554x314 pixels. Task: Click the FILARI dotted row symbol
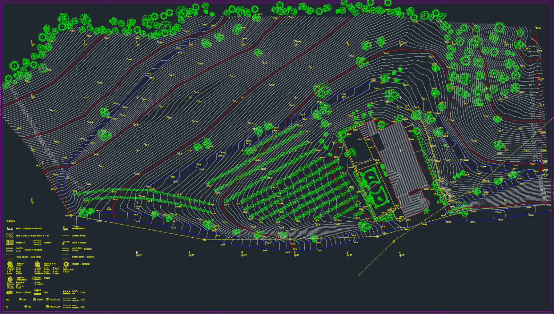[66, 292]
